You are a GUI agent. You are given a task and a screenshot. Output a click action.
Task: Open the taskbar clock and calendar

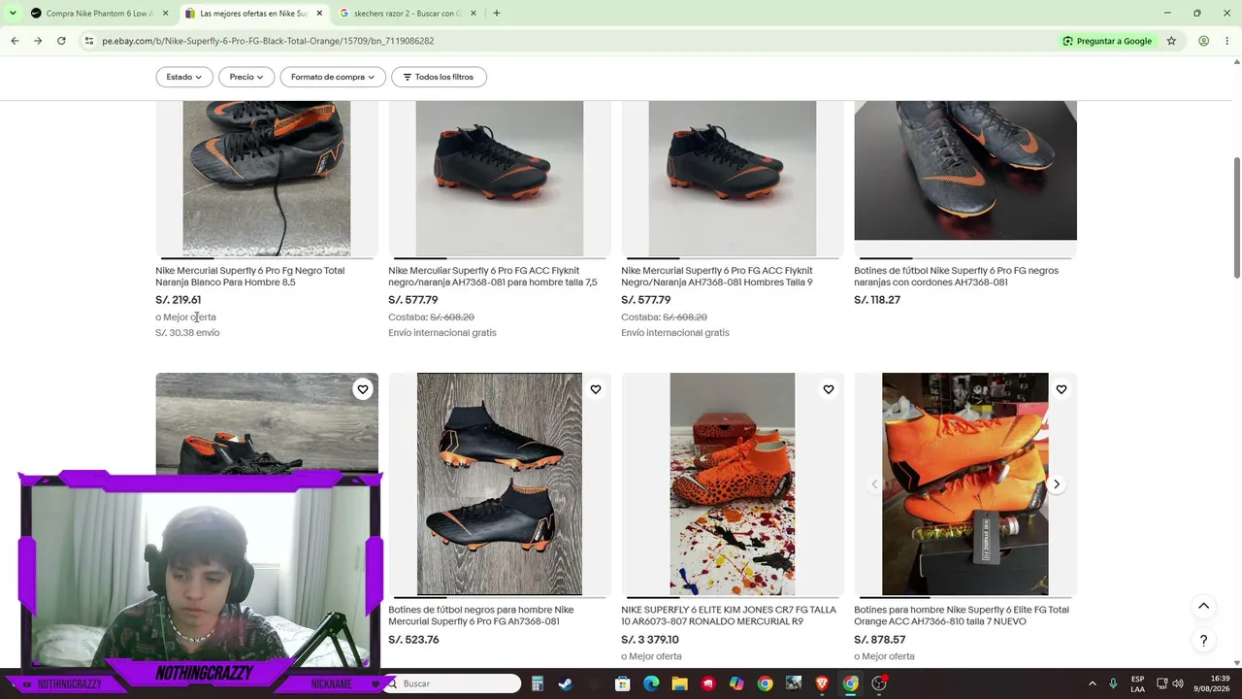[1213, 683]
